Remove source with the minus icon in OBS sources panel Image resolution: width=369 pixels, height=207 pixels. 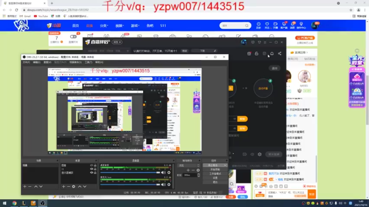(x=68, y=187)
